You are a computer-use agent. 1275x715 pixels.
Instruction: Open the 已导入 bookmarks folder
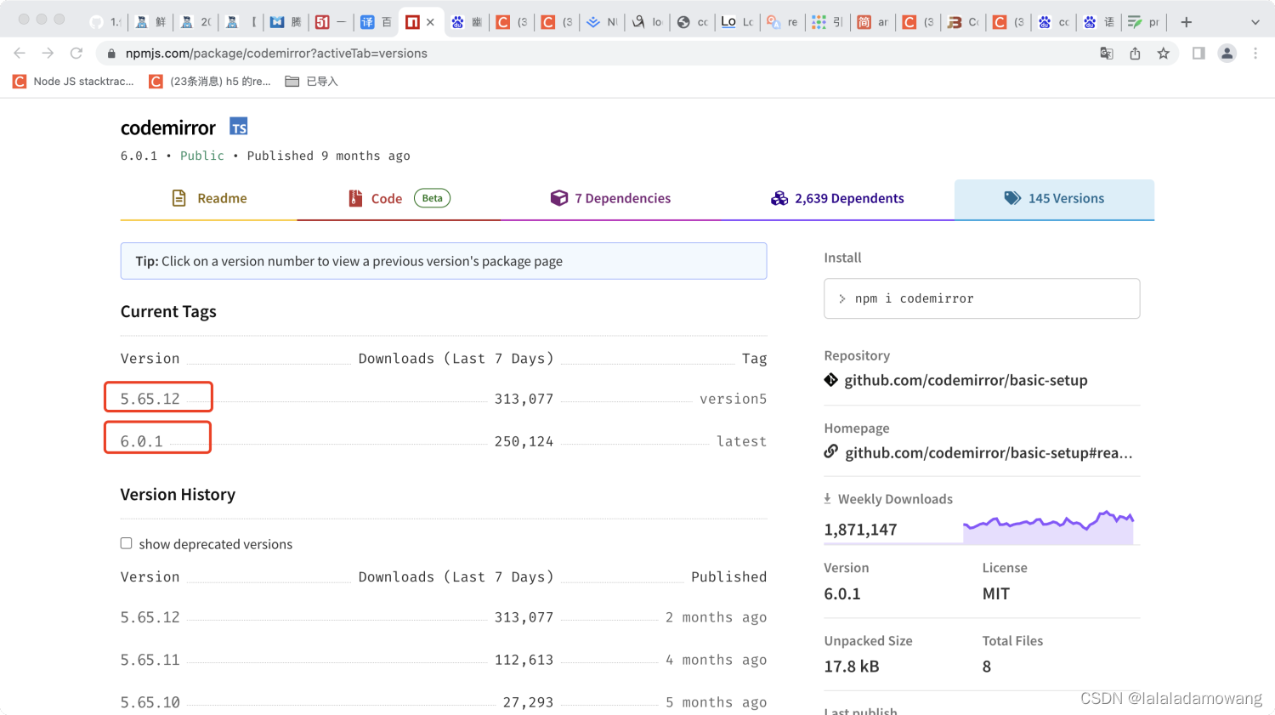(x=311, y=82)
